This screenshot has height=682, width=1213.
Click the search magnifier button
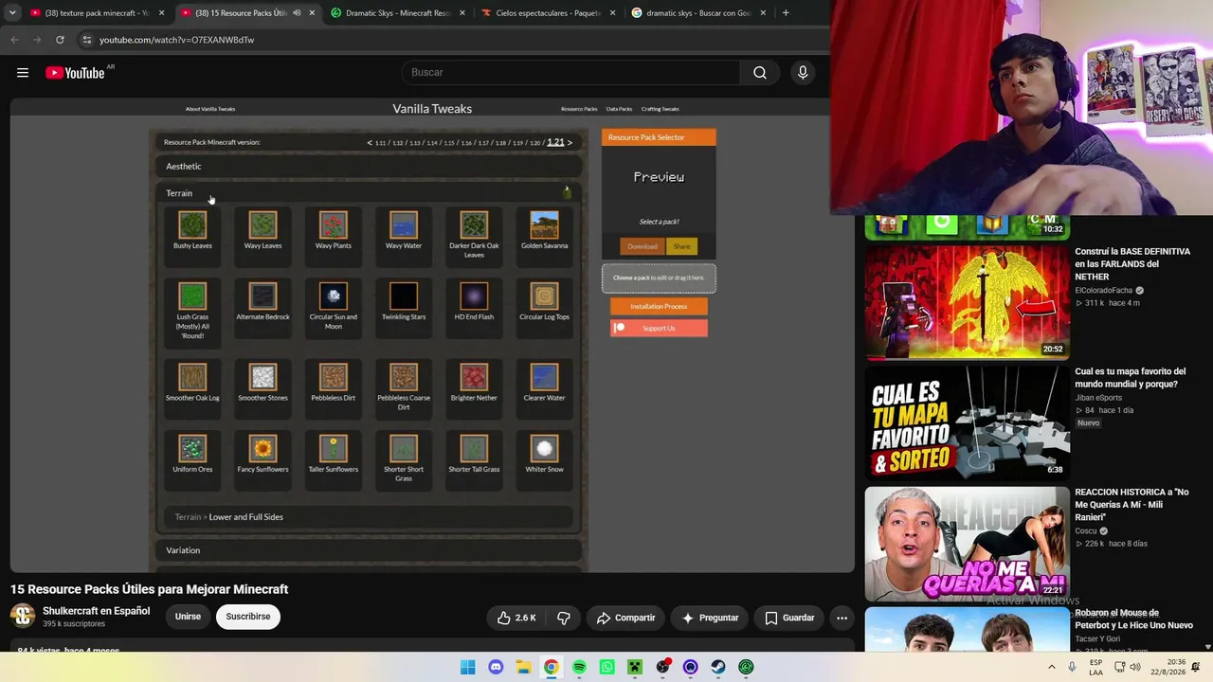(x=760, y=73)
